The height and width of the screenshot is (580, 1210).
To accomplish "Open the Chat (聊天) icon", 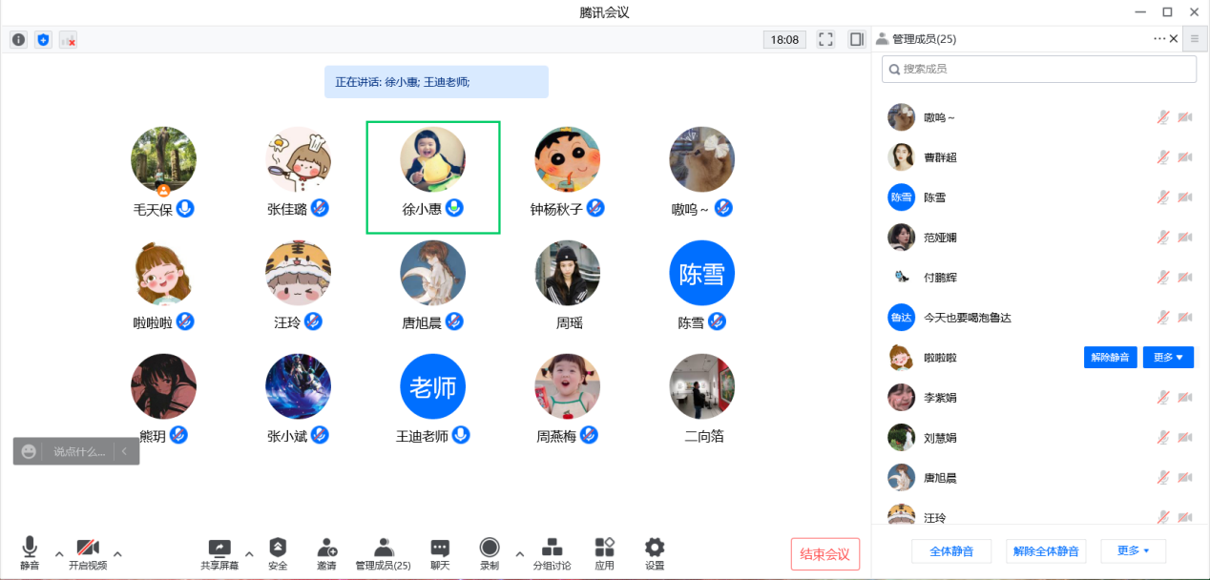I will pyautogui.click(x=440, y=548).
